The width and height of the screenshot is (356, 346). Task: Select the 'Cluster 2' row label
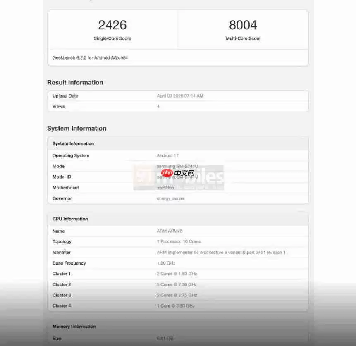[62, 285]
